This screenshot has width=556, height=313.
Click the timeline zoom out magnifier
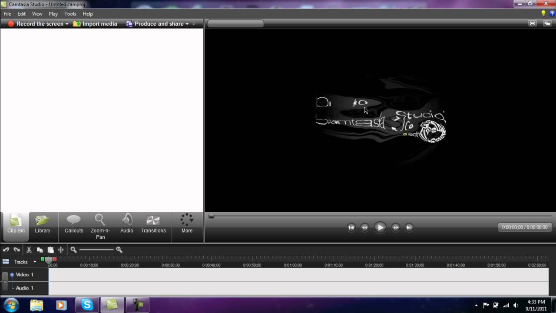pyautogui.click(x=73, y=250)
